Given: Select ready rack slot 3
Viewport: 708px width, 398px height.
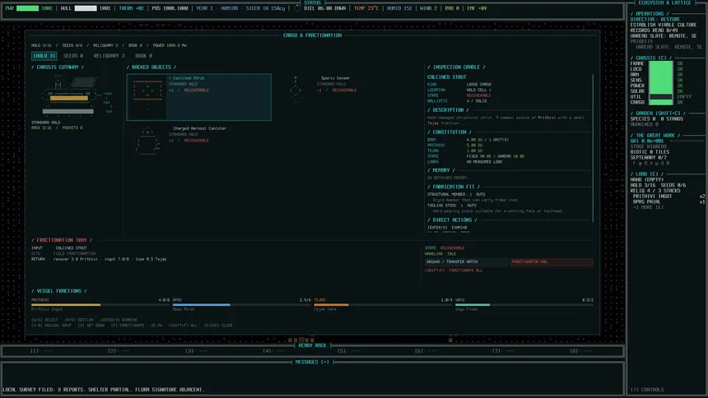Looking at the screenshot, I should [197, 350].
